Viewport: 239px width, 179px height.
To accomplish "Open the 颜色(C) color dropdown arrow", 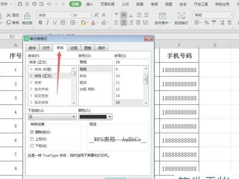I will click(110, 117).
